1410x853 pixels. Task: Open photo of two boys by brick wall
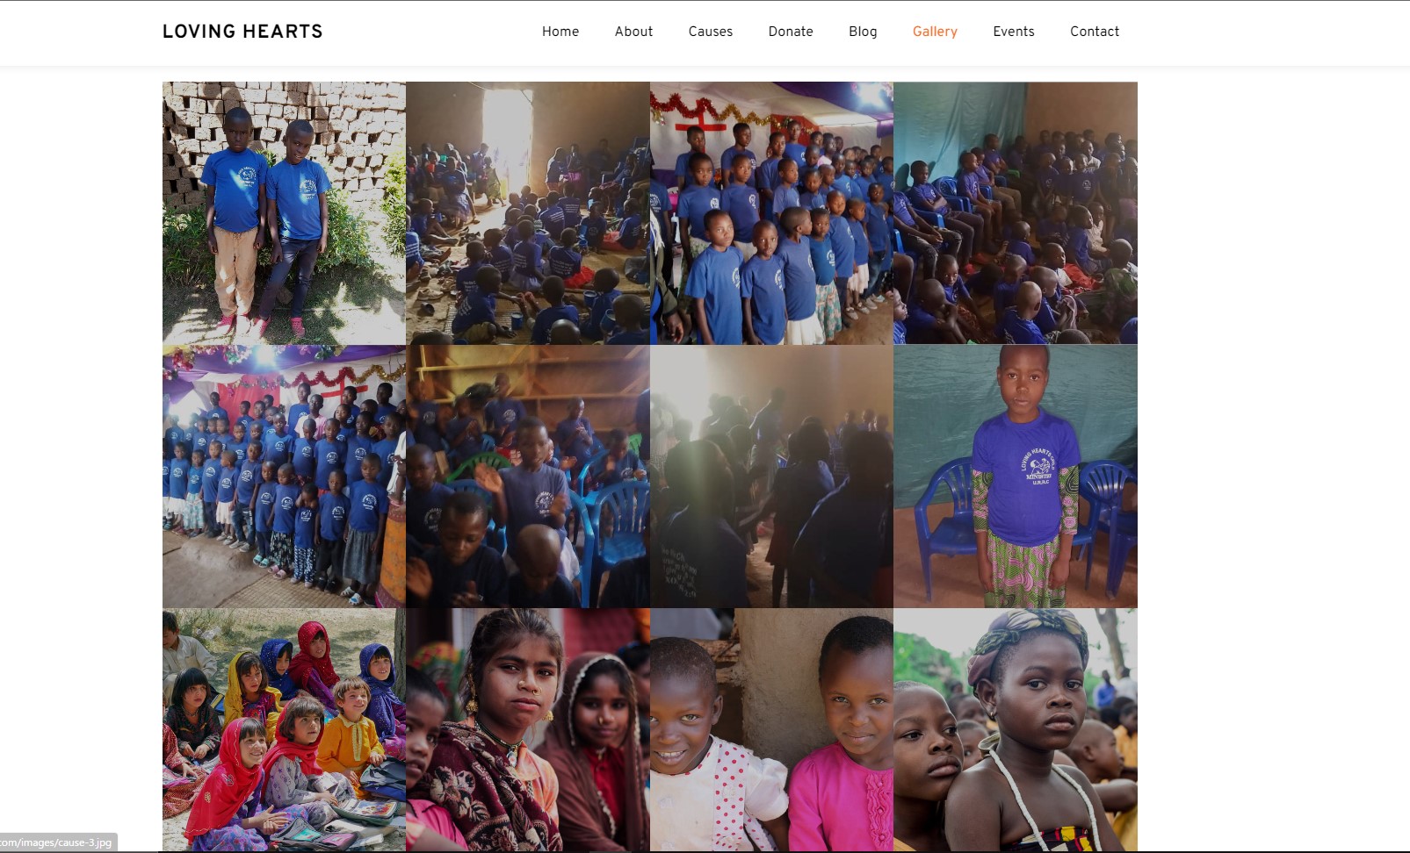coord(284,213)
